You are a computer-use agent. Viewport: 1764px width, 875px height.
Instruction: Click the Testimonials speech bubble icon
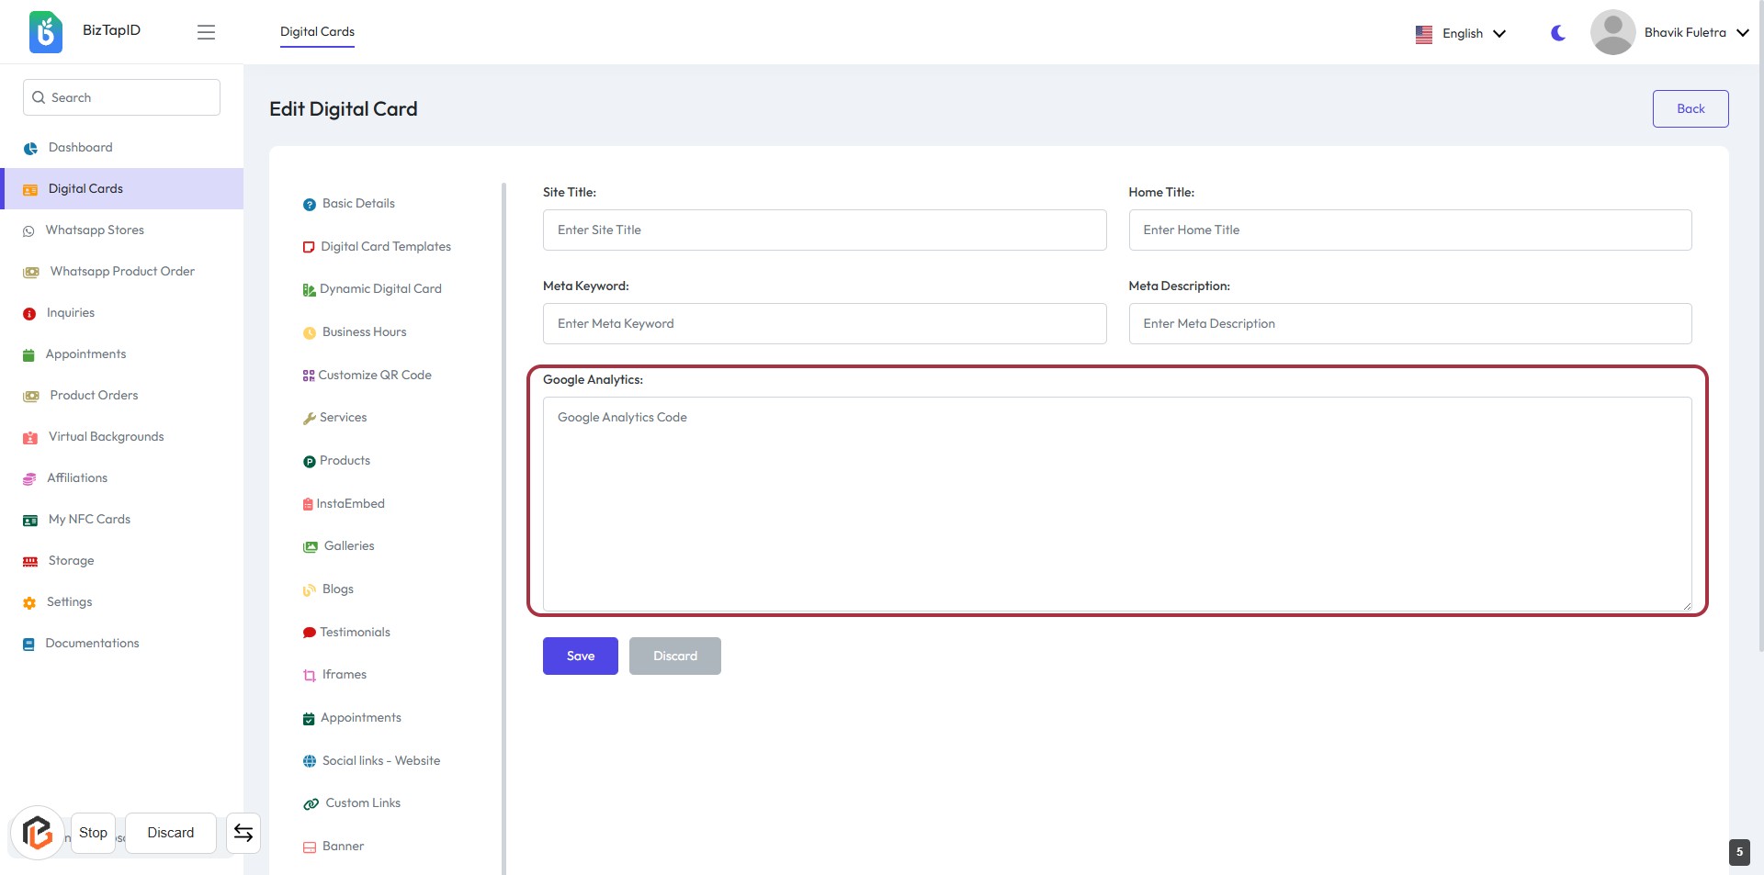coord(310,633)
